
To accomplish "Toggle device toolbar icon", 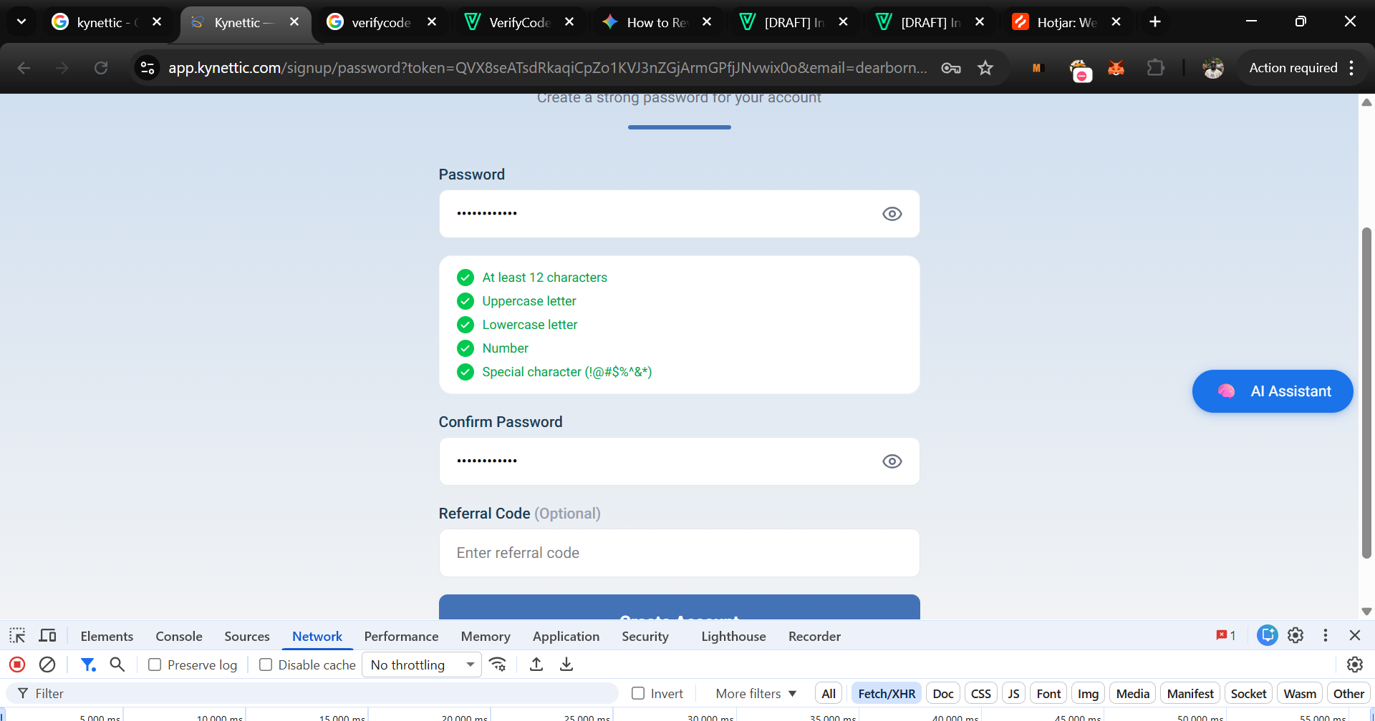I will (48, 635).
